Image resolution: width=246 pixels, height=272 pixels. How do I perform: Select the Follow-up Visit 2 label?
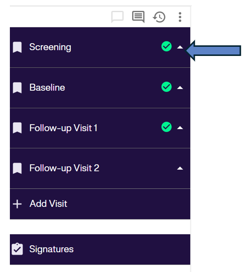tap(64, 168)
